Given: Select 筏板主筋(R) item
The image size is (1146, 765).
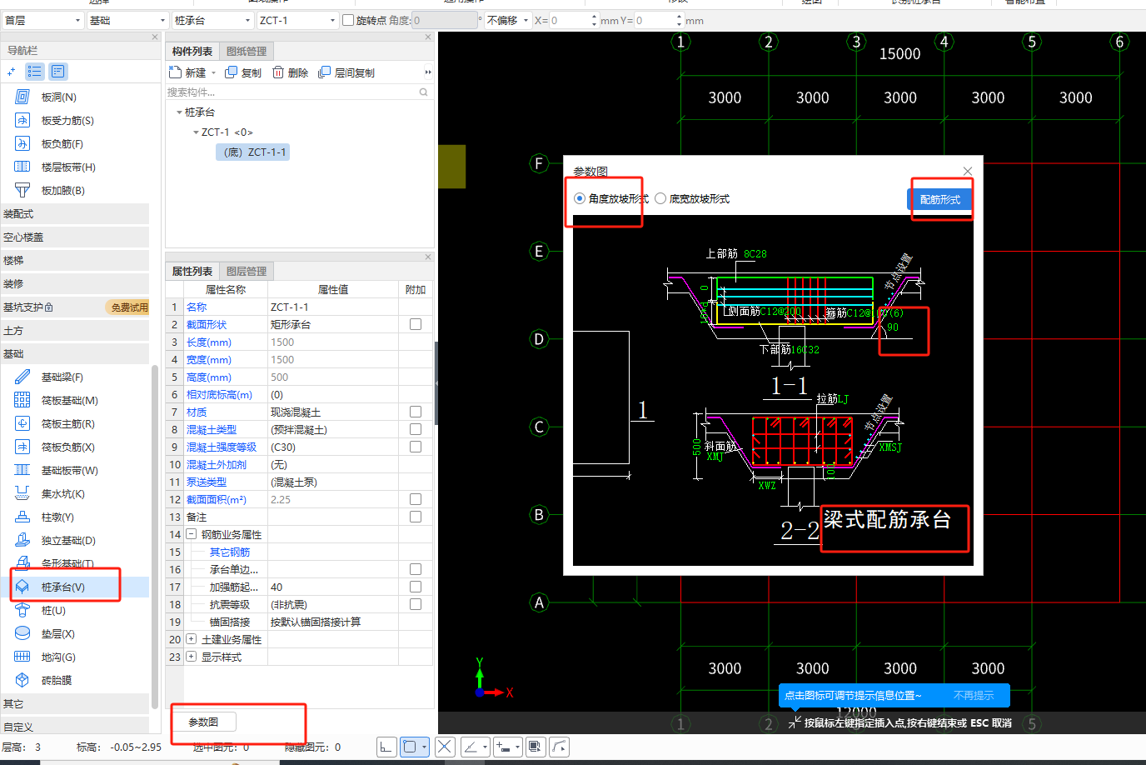Looking at the screenshot, I should click(x=67, y=424).
